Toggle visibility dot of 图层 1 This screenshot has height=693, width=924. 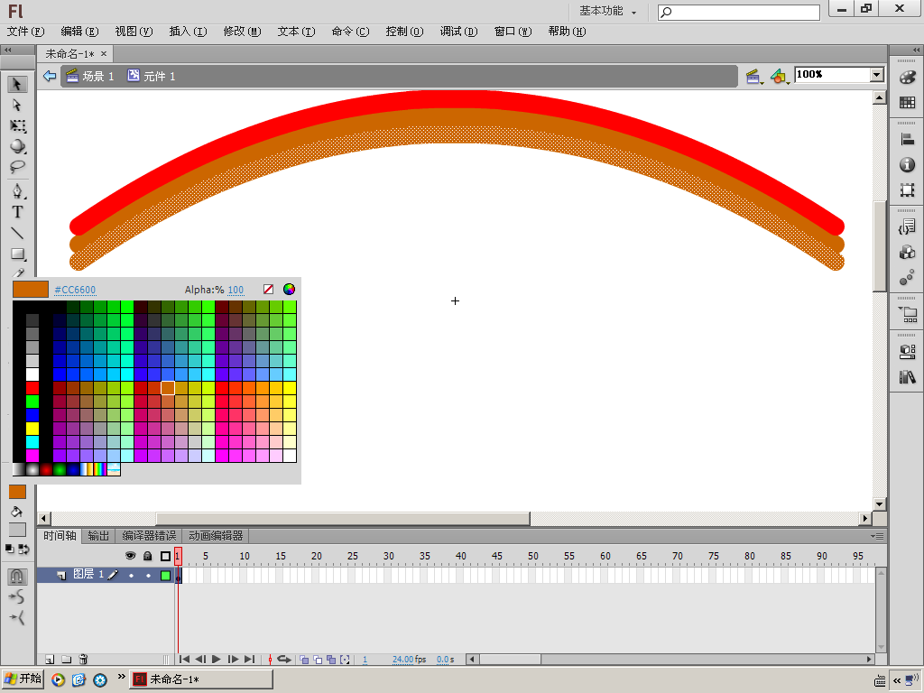(x=131, y=575)
